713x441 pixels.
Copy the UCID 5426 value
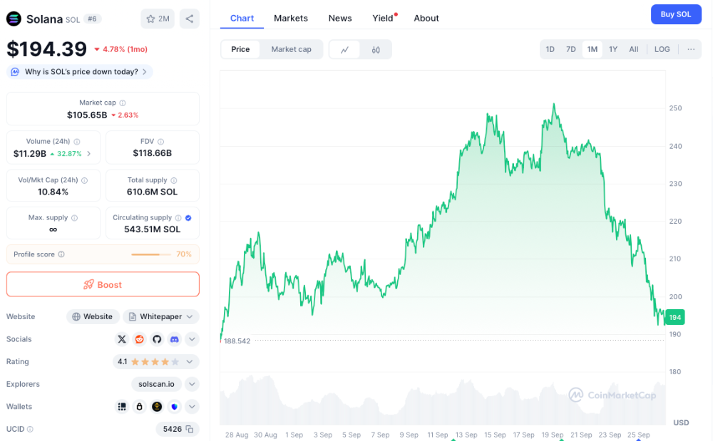click(x=190, y=429)
